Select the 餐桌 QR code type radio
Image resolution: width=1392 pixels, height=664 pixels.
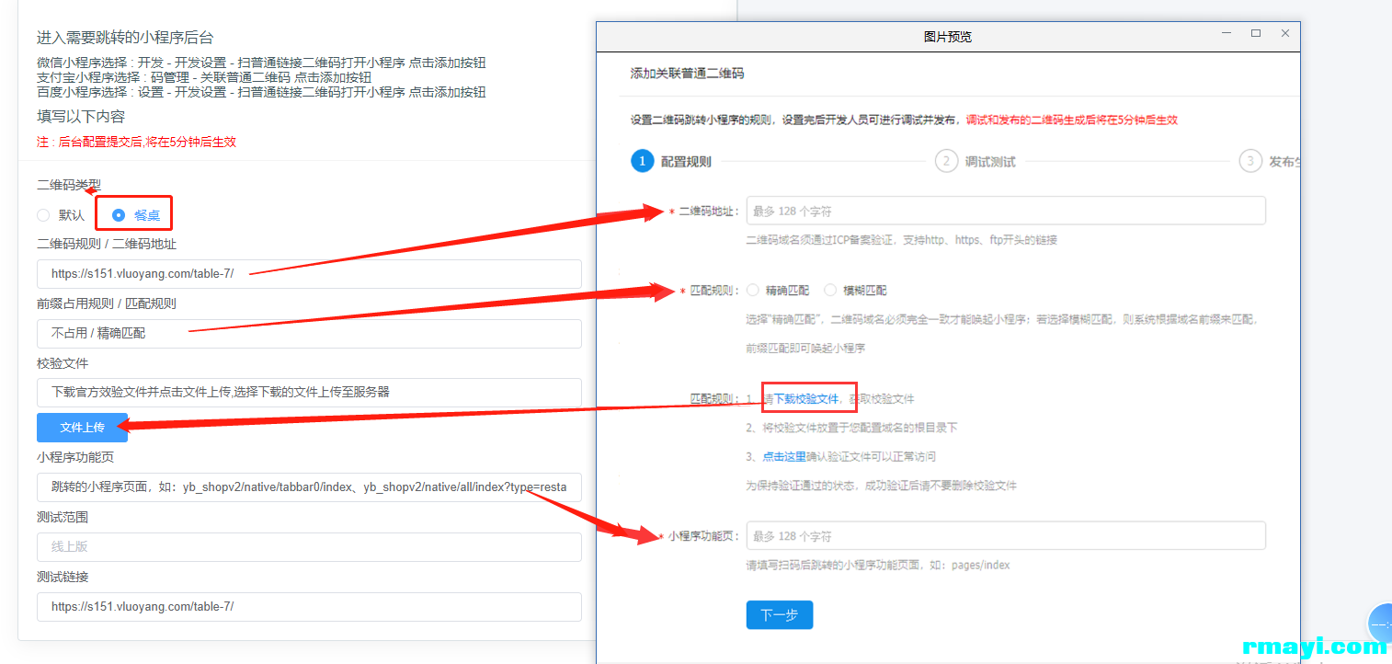[x=119, y=215]
